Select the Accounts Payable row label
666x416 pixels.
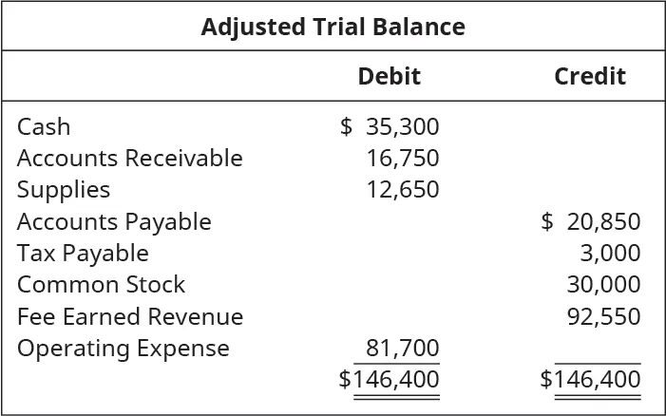(x=114, y=222)
